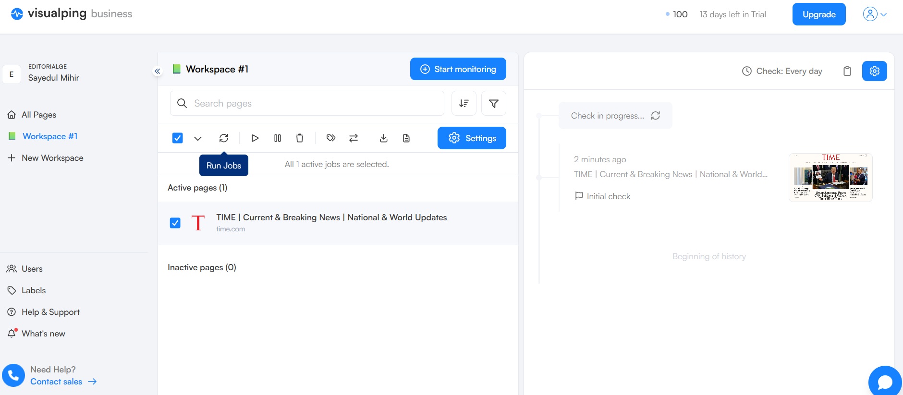Open Help & Support

[x=44, y=312]
